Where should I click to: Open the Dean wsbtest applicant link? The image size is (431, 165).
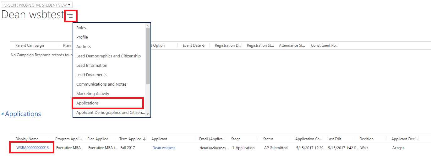tap(163, 148)
